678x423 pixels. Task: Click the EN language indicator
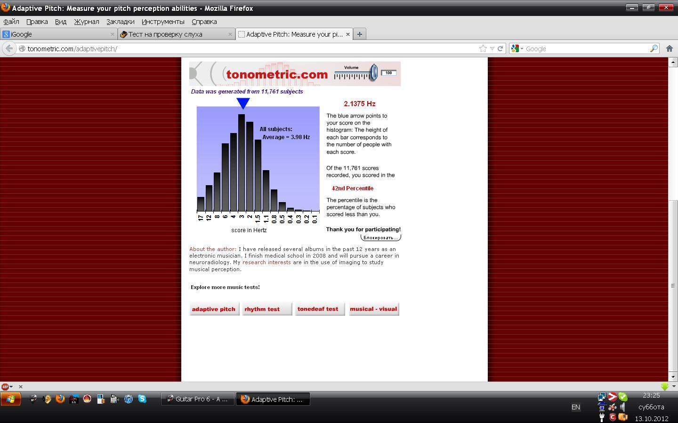point(575,407)
